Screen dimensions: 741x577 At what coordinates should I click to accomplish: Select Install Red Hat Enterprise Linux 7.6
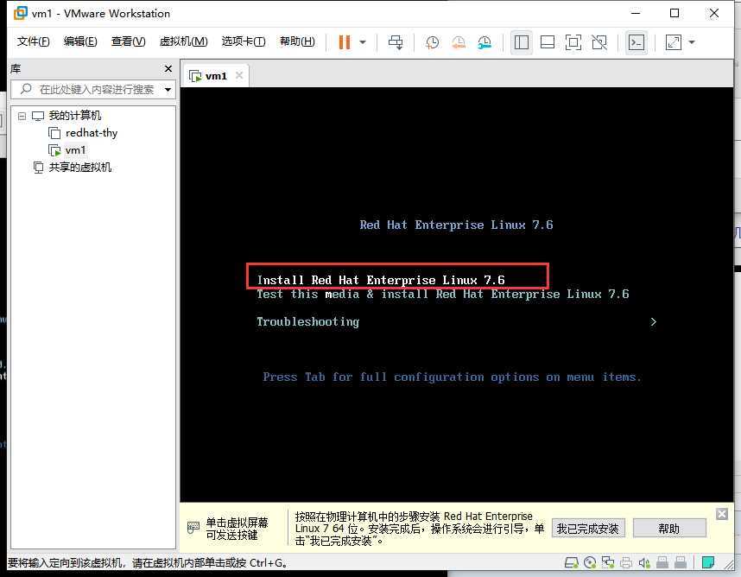[x=380, y=280]
